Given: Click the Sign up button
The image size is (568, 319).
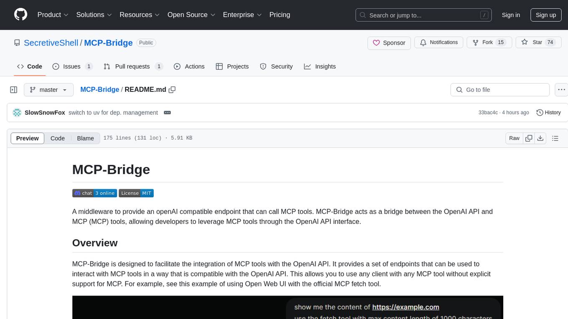Looking at the screenshot, I should point(546,15).
